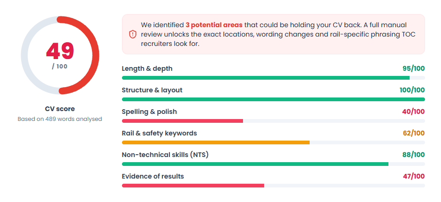Screen dimensions: 441x202
Task: Click the Length & depth progress bar
Action: (x=273, y=78)
